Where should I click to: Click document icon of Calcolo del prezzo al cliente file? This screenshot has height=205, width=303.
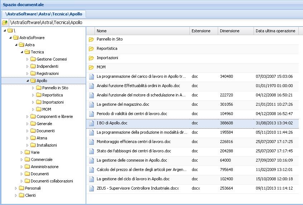pyautogui.click(x=91, y=170)
